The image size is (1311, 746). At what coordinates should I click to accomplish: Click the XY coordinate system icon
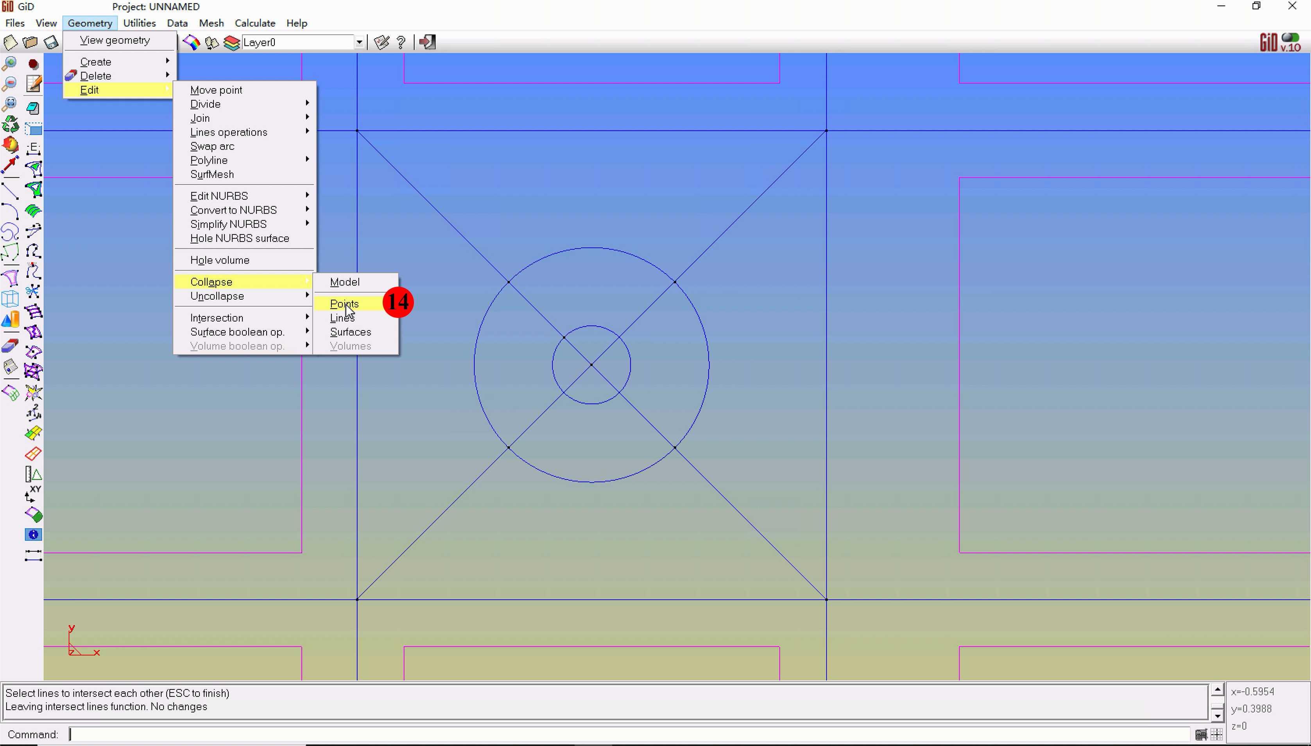33,494
